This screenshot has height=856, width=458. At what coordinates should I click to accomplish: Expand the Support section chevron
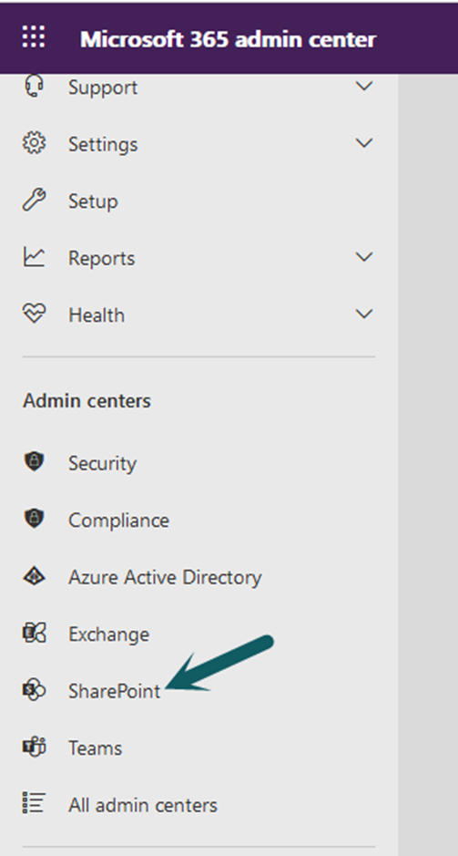point(363,87)
